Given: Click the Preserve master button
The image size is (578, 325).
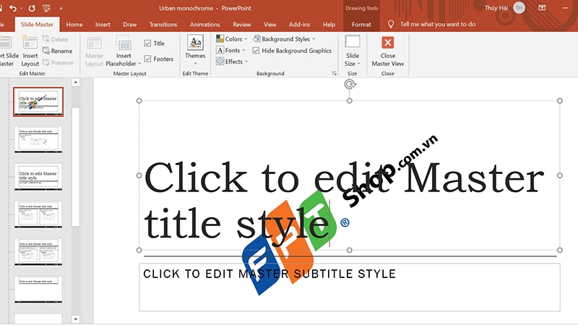Looking at the screenshot, I should tap(58, 63).
